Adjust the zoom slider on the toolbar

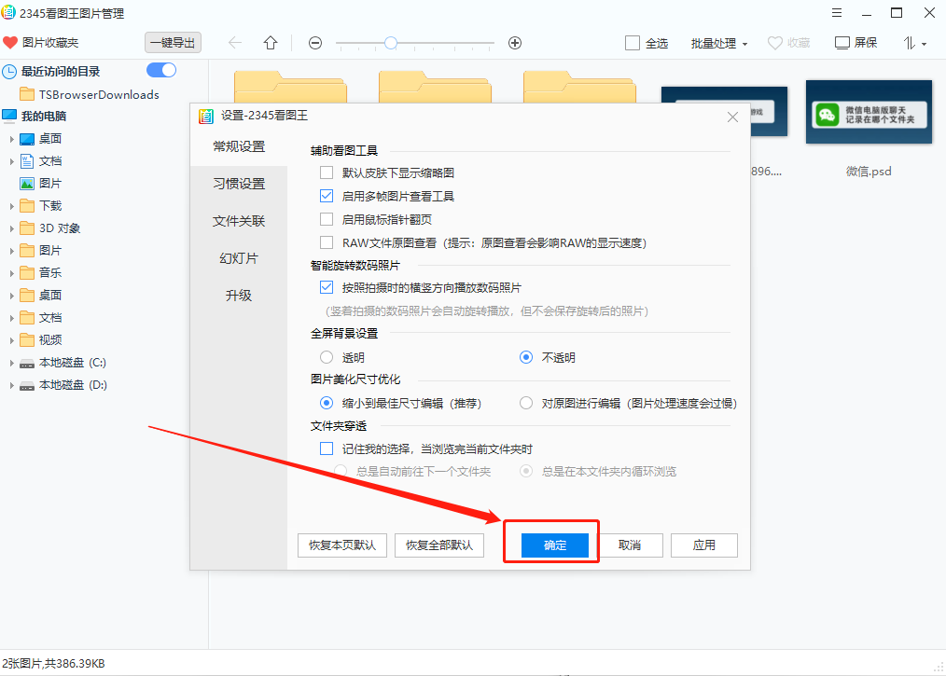tap(389, 42)
